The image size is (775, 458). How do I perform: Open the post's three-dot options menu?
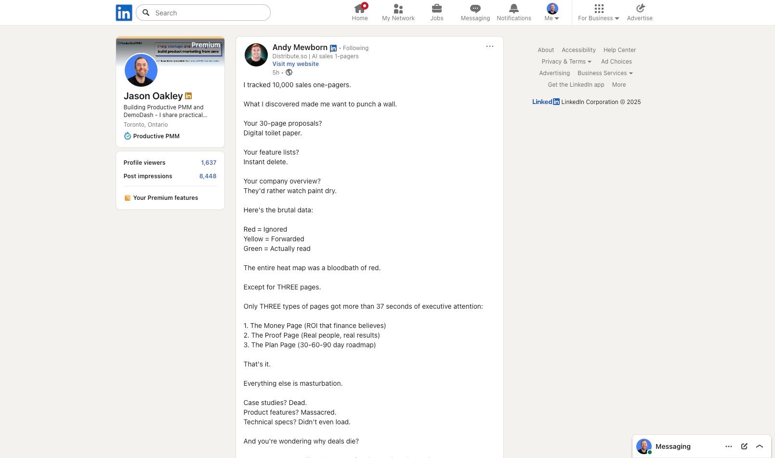coord(490,46)
